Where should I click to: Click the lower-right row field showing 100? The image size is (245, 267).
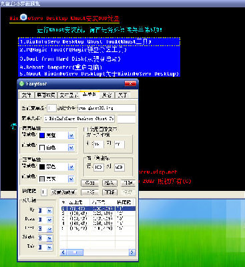coord(98,167)
